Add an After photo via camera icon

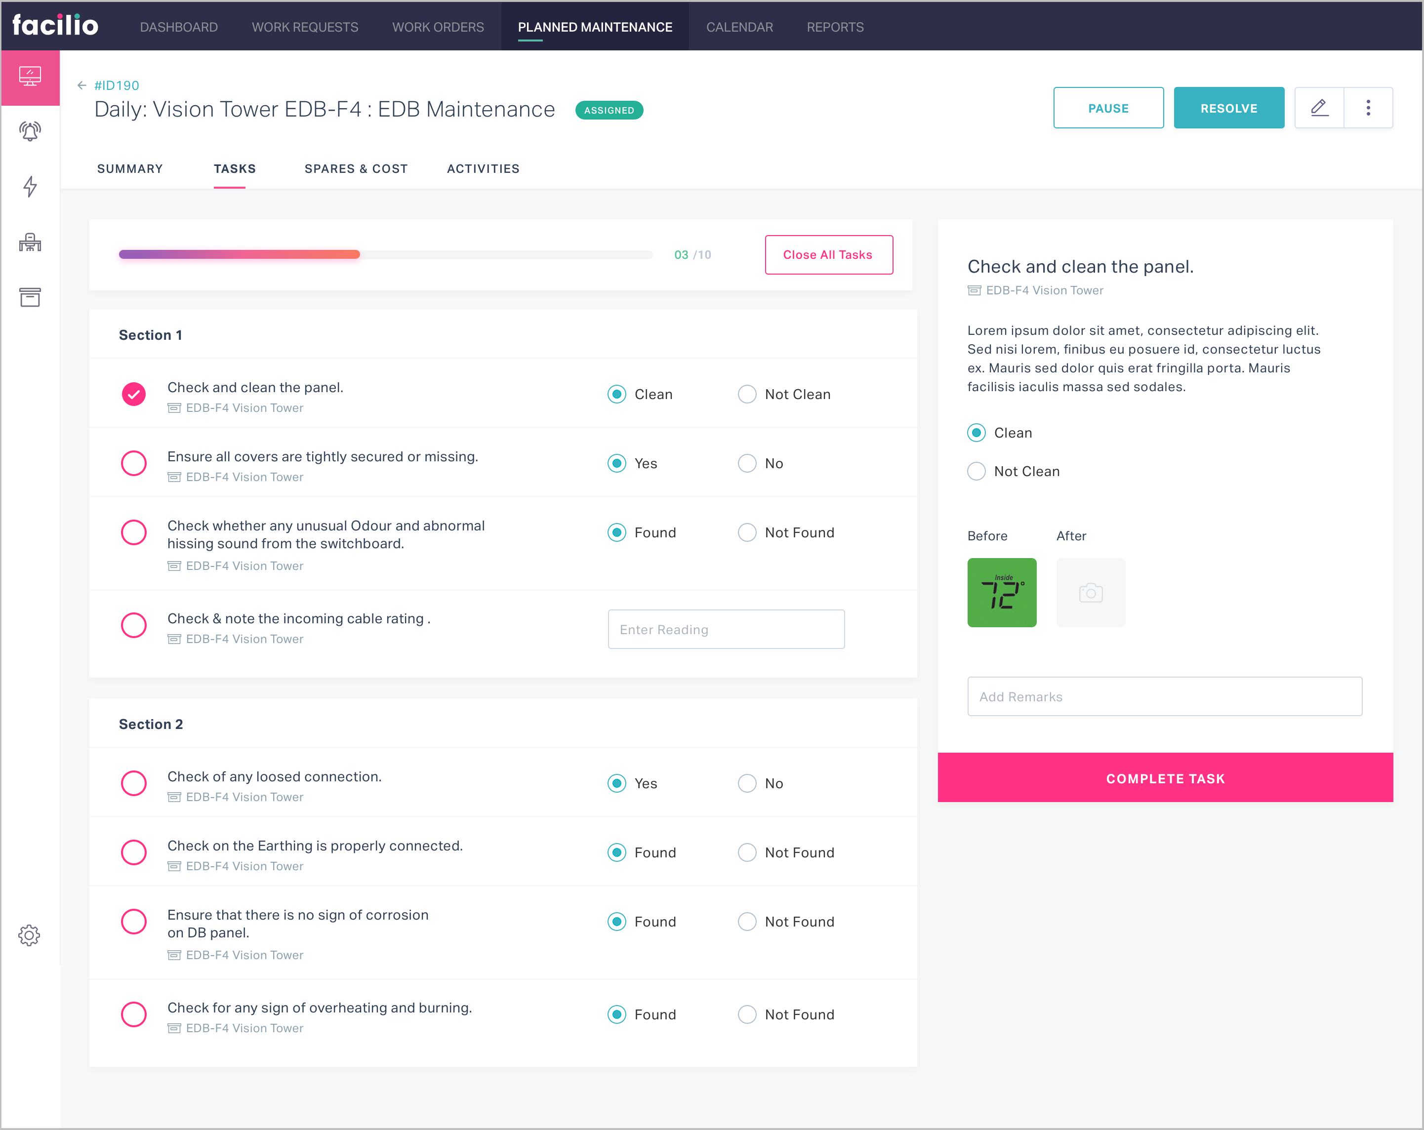point(1091,592)
